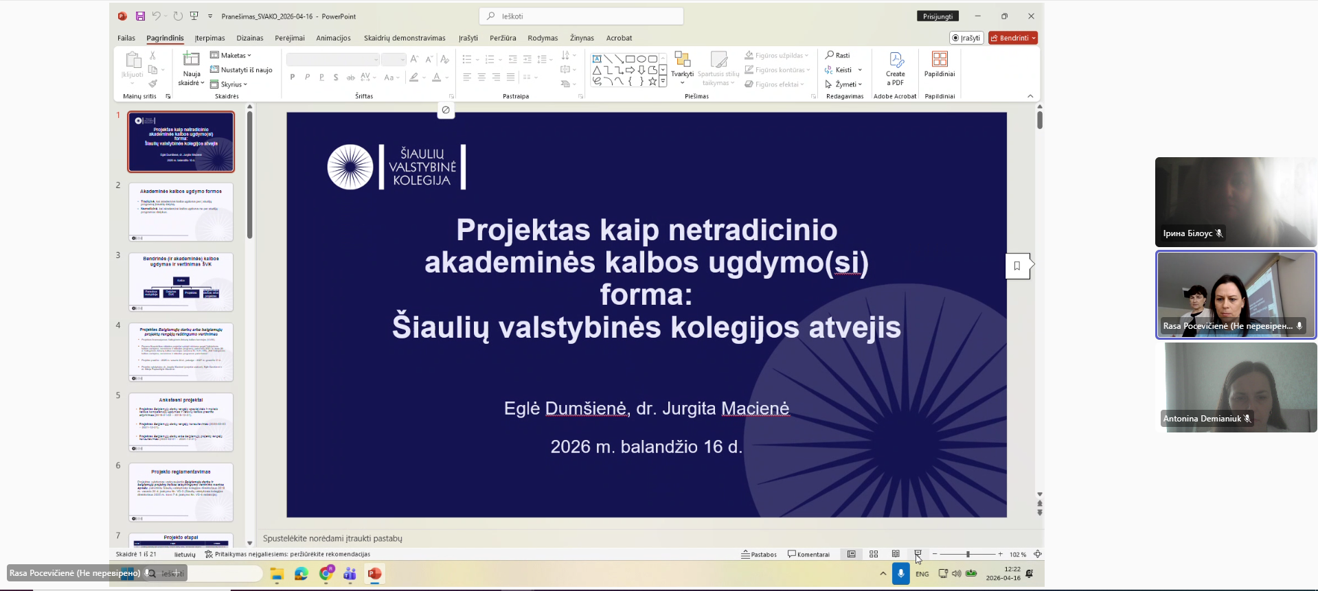The height and width of the screenshot is (591, 1318).
Task: Click the zoom slider in status bar
Action: [968, 554]
